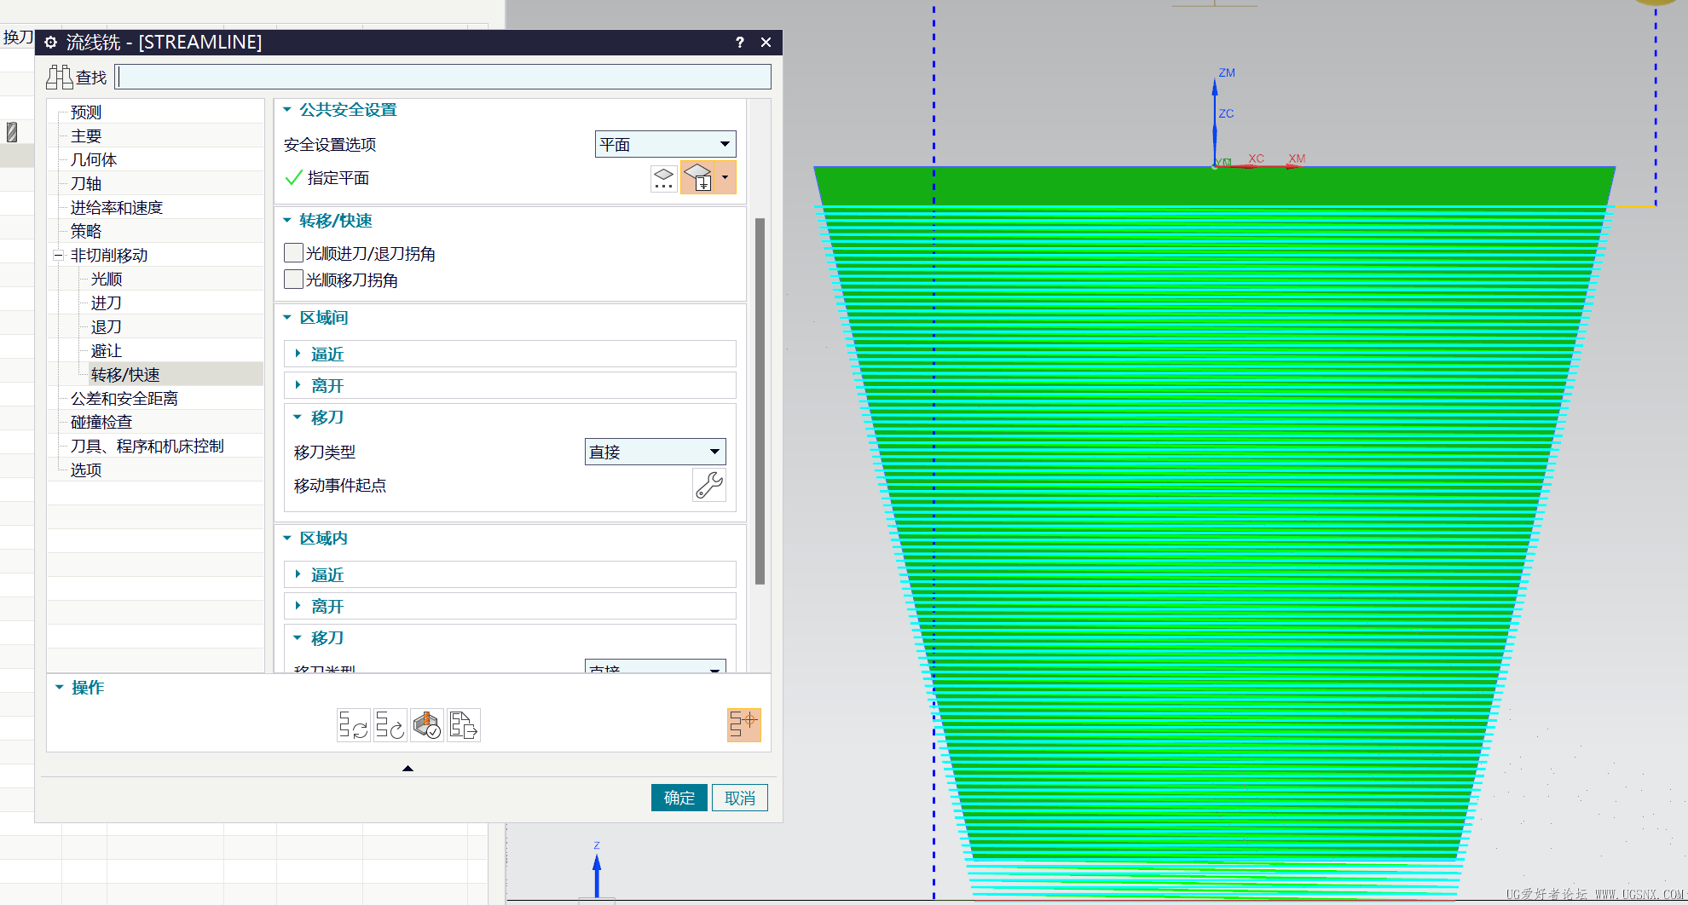Click the Replay tool path icon
Image resolution: width=1688 pixels, height=905 pixels.
tap(390, 725)
